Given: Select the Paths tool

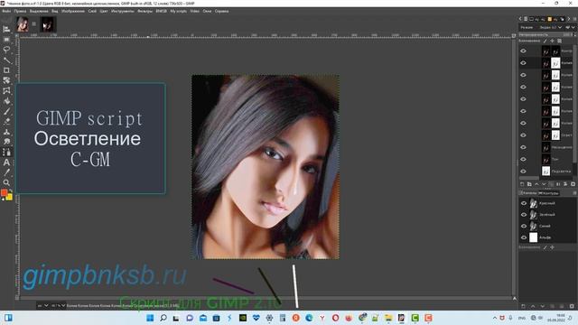Looking at the screenshot, I should (x=6, y=153).
